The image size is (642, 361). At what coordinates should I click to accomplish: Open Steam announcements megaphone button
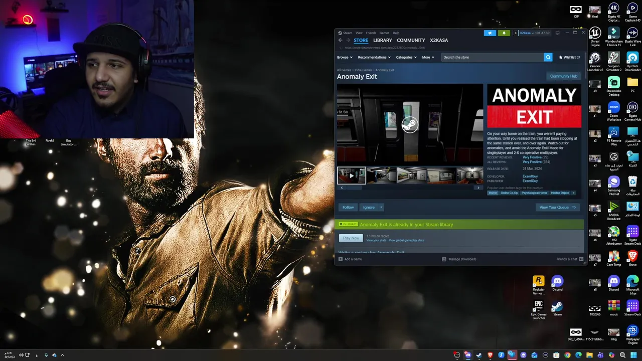click(x=490, y=33)
